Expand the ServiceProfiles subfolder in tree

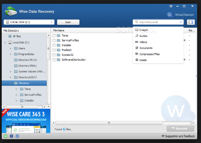click(x=16, y=95)
